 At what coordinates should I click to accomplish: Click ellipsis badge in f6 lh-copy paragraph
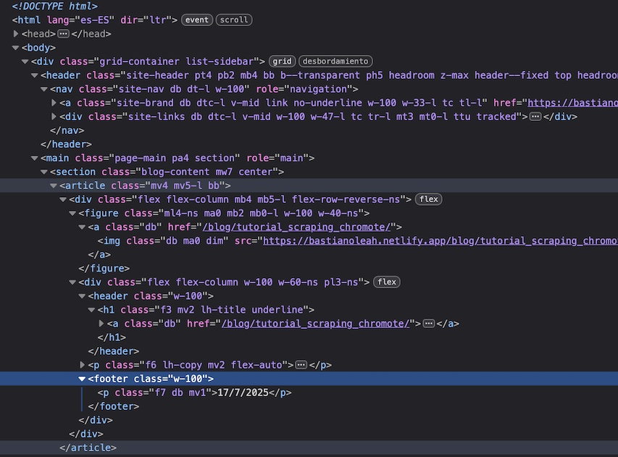pos(301,365)
